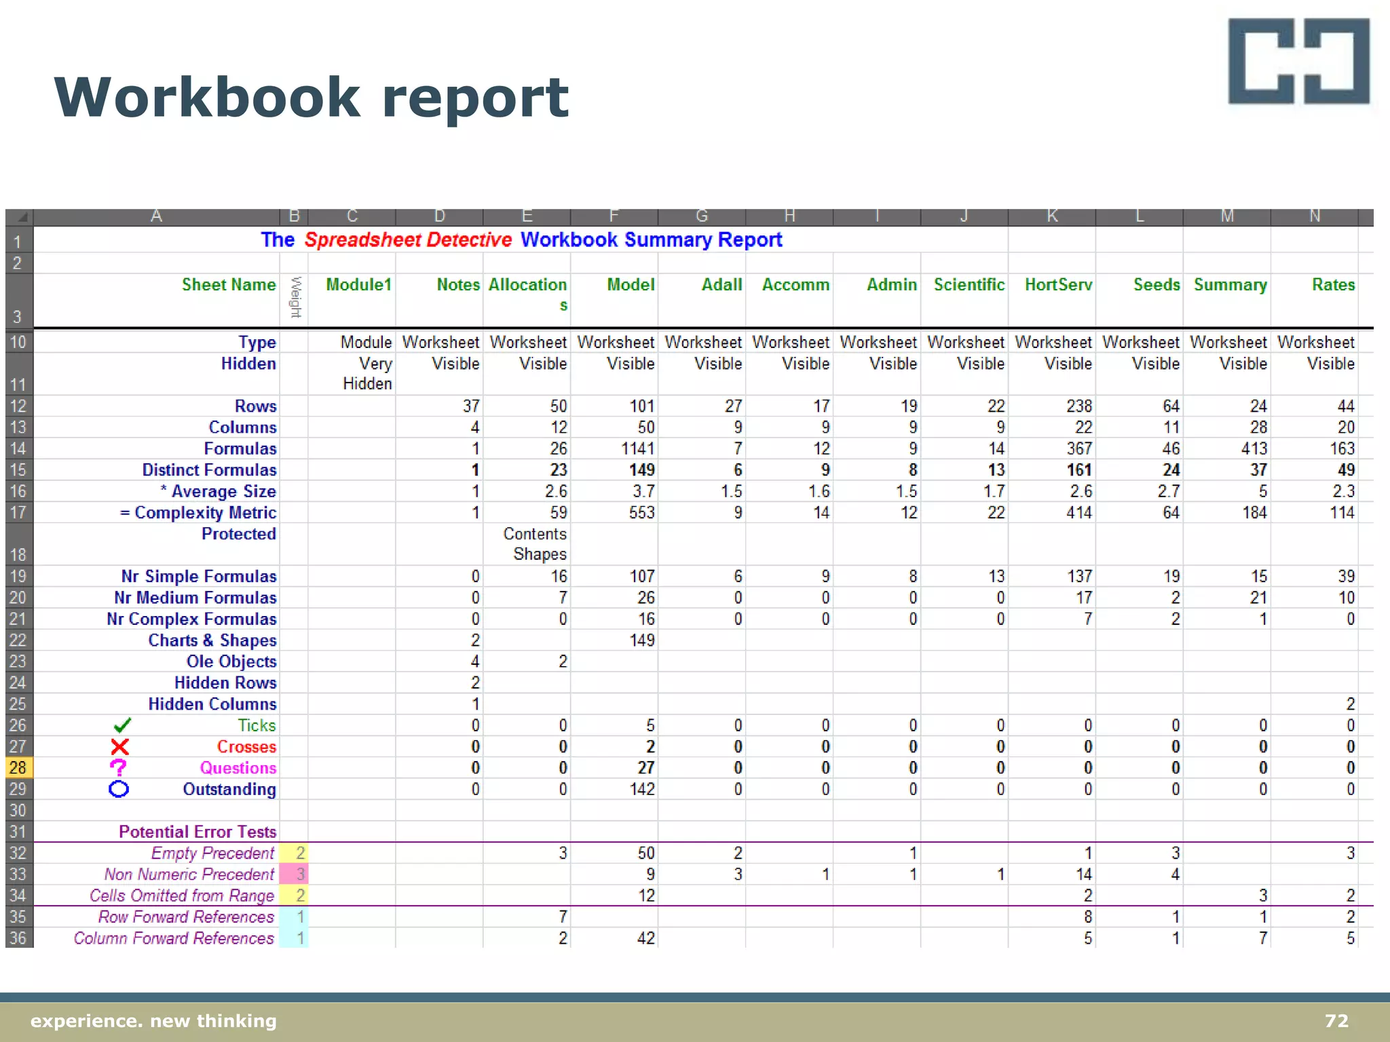Click the Model outstanding value 142
This screenshot has height=1042, width=1390.
[642, 789]
